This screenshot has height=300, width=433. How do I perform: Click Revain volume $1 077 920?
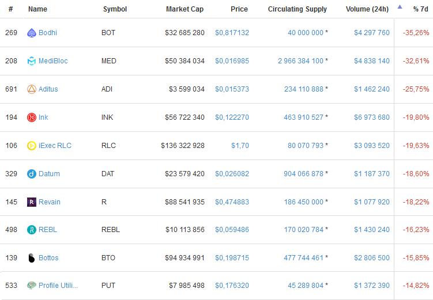tap(372, 202)
